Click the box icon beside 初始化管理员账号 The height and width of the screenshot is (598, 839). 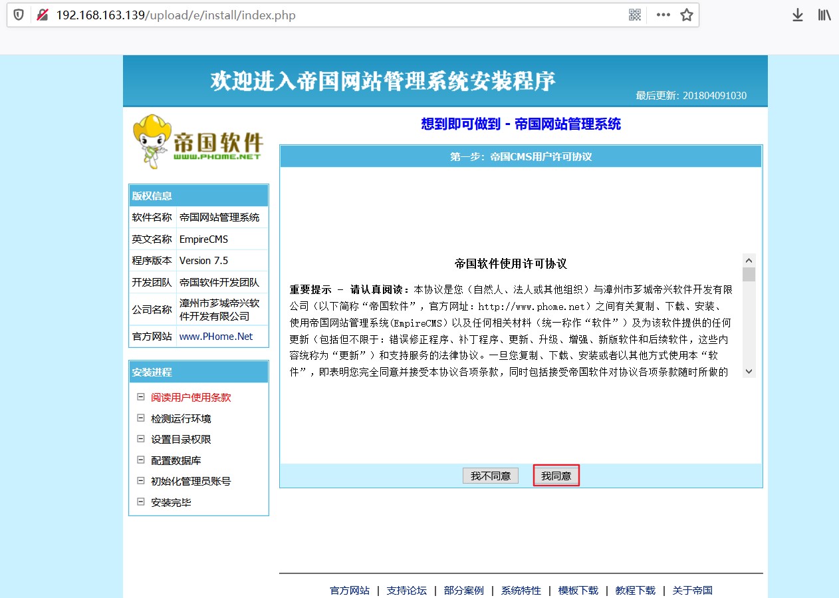click(x=140, y=480)
